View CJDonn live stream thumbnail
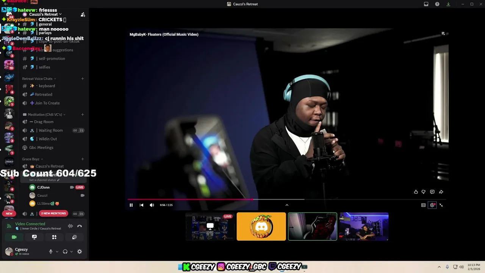Screen dimensions: 485x273 coord(210,226)
